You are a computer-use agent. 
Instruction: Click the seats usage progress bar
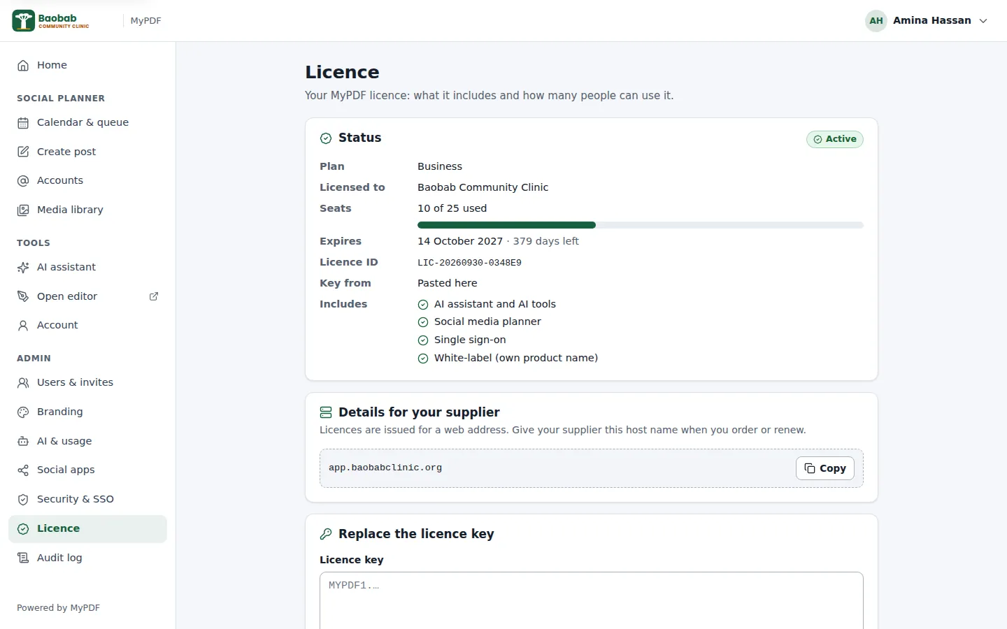641,225
